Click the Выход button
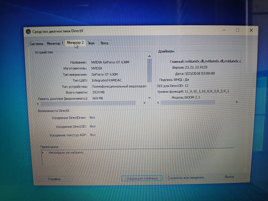Screen dimensions: 268x201 tap(229, 177)
